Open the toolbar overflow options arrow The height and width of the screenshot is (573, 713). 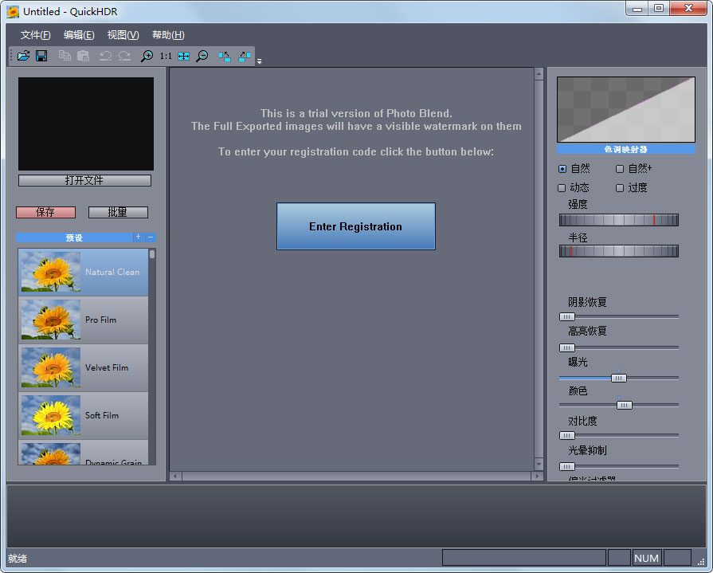point(259,61)
